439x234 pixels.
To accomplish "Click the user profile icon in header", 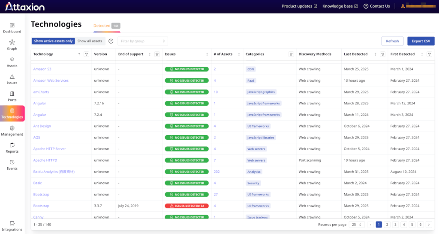I will [x=403, y=6].
